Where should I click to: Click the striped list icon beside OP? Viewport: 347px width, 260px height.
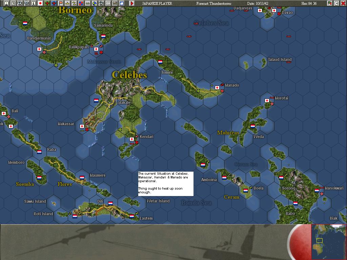point(115,3)
